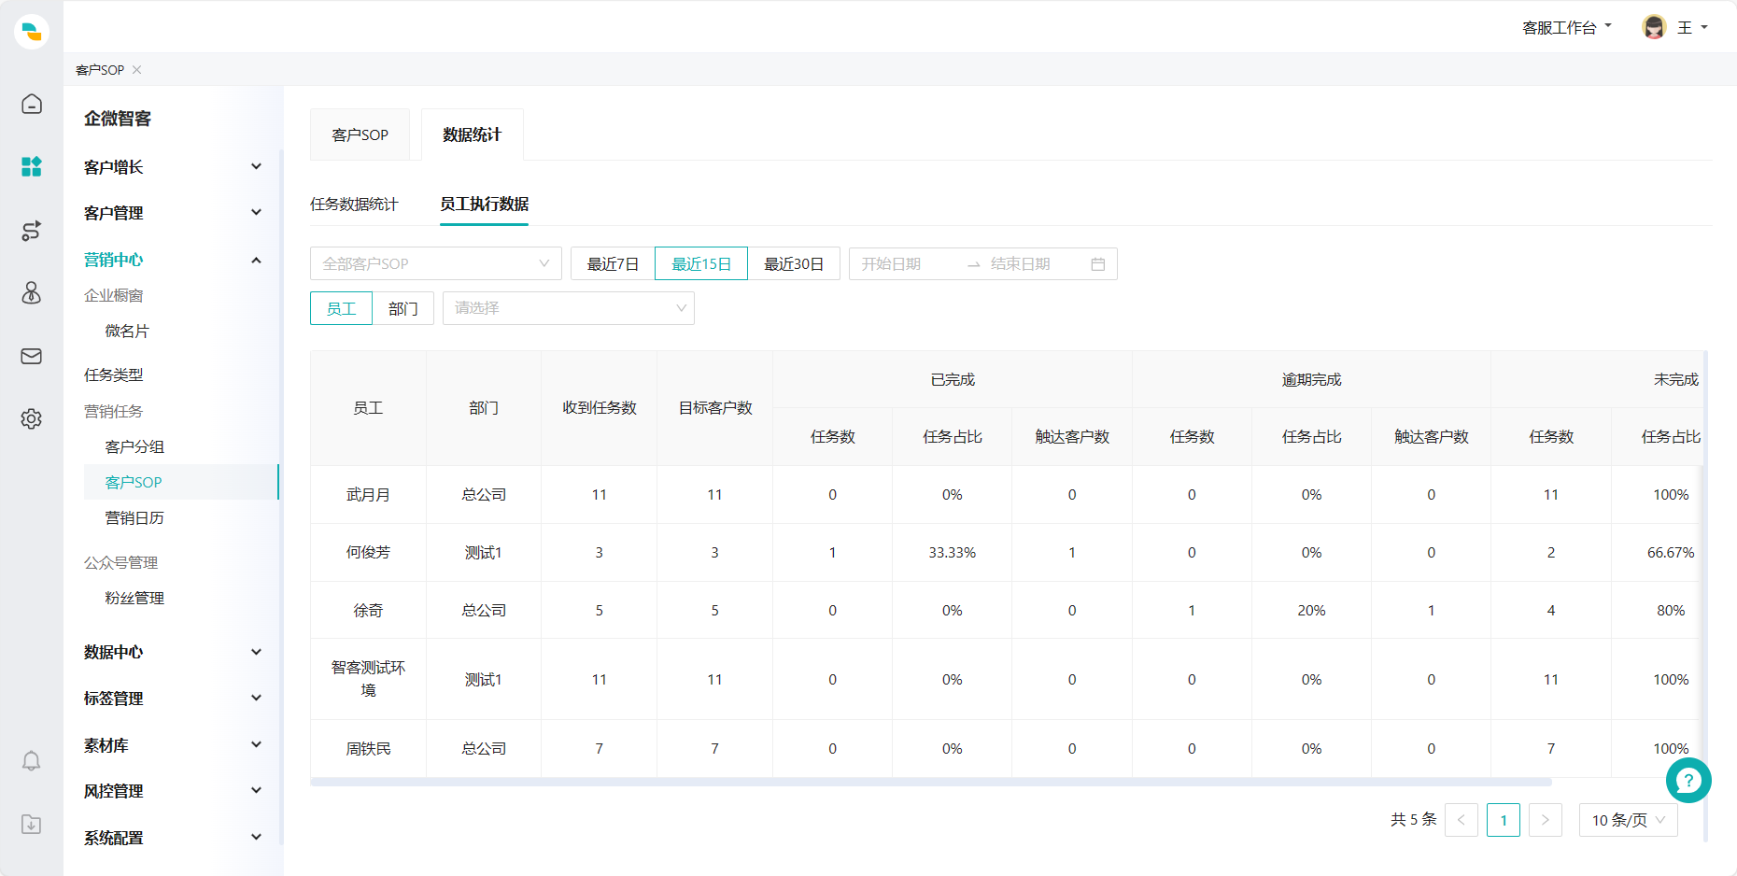Click 20% cell in 徐奇 row

1311,611
